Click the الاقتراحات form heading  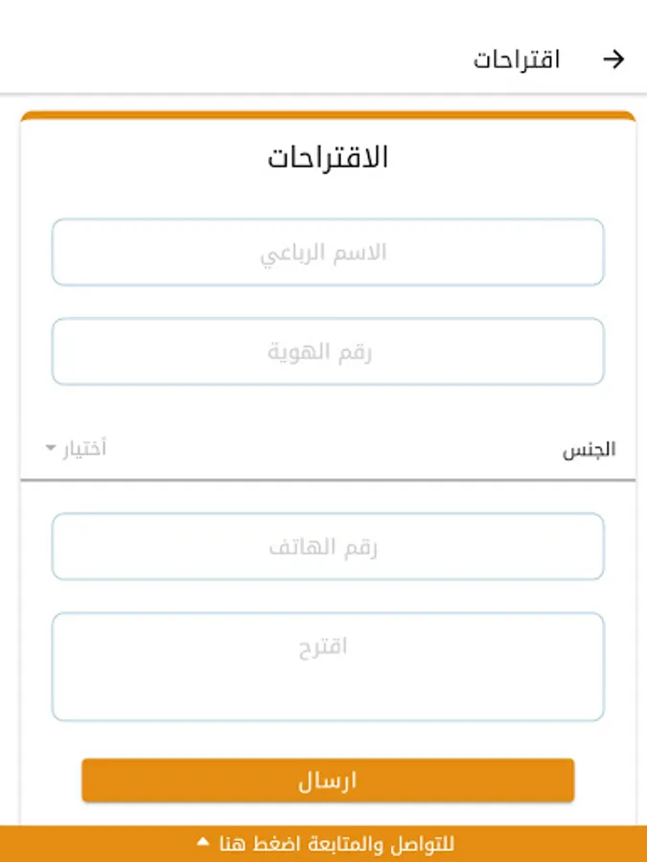tap(328, 158)
